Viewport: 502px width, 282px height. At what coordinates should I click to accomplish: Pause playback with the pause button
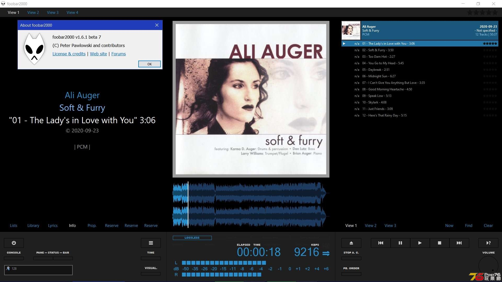click(400, 243)
